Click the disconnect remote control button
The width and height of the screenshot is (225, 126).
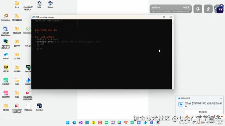203,112
